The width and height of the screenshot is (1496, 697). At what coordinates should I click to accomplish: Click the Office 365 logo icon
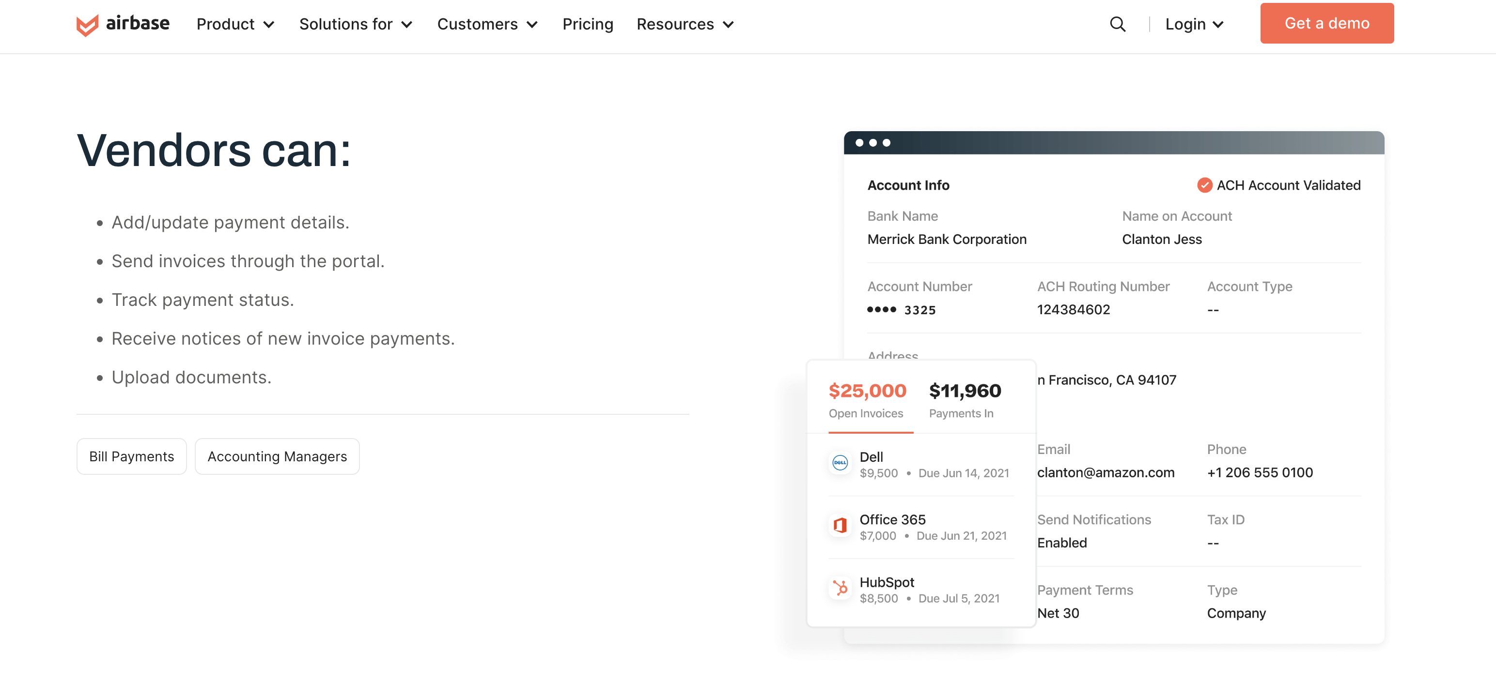tap(840, 525)
